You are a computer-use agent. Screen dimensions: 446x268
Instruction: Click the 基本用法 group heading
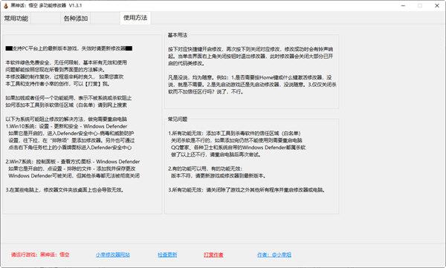click(178, 35)
